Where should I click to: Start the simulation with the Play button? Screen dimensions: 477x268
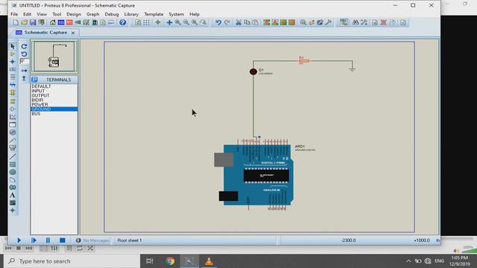(x=19, y=240)
